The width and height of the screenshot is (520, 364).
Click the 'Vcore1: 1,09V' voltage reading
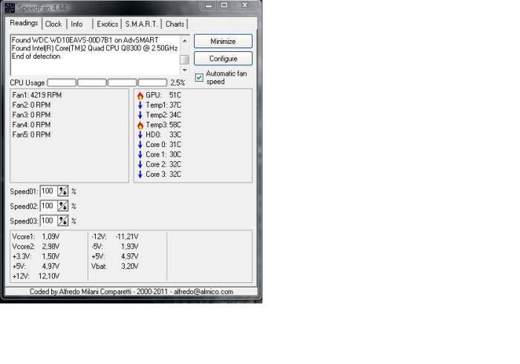tap(36, 237)
